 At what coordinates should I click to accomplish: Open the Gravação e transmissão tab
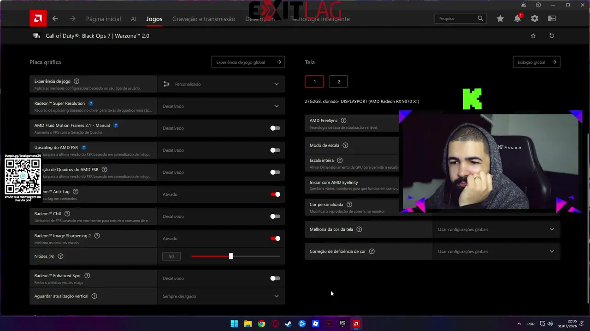pyautogui.click(x=204, y=19)
